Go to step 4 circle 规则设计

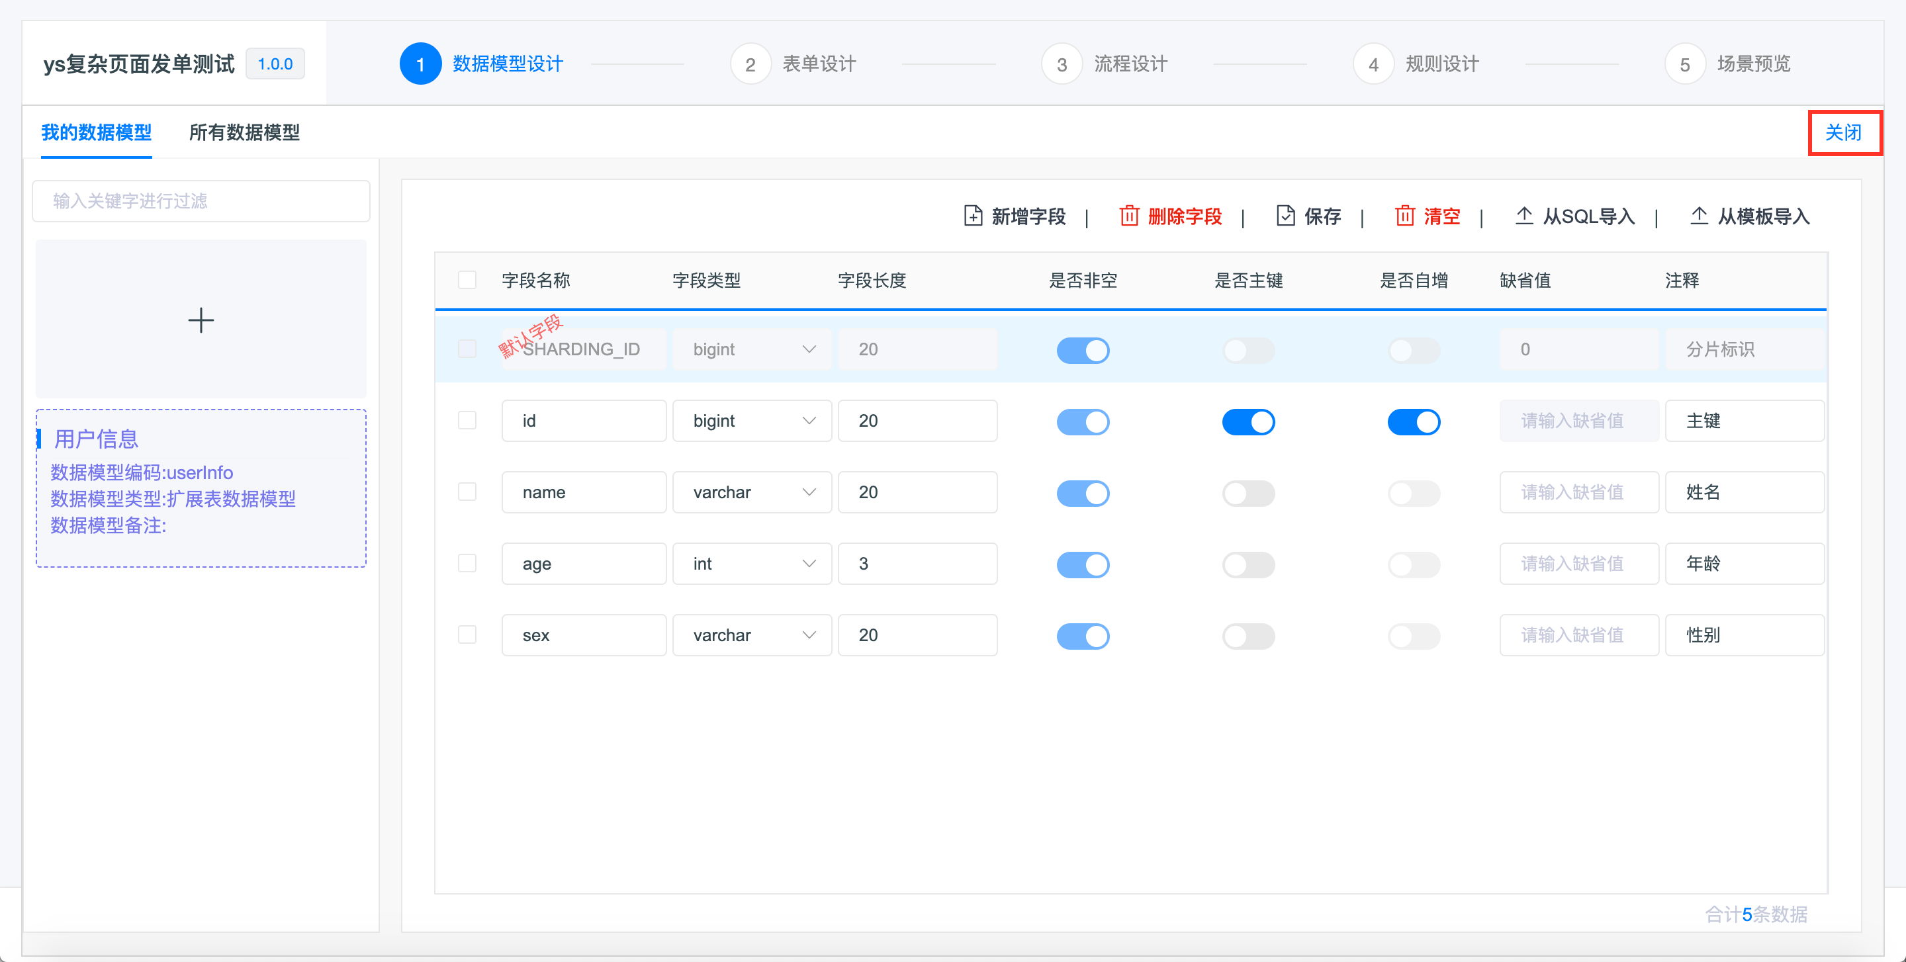(1373, 64)
